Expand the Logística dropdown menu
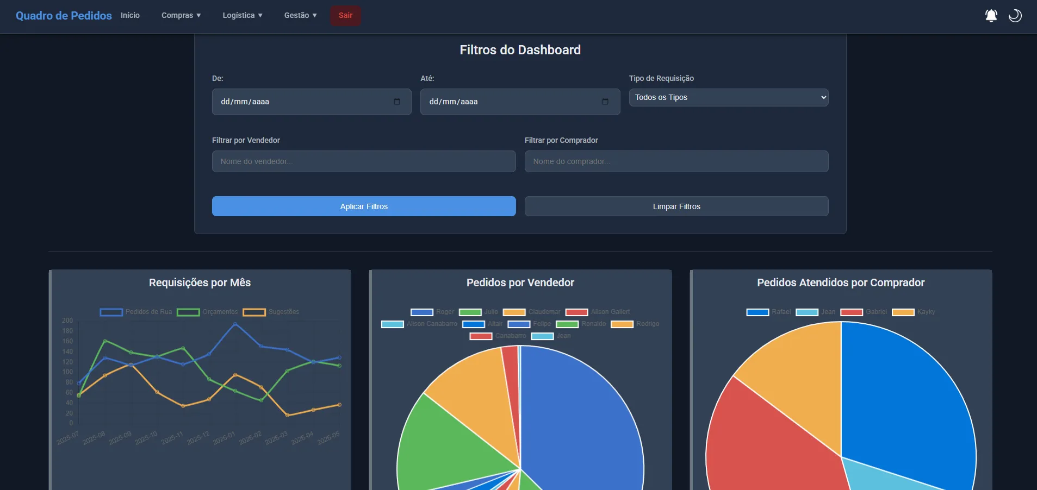 243,15
